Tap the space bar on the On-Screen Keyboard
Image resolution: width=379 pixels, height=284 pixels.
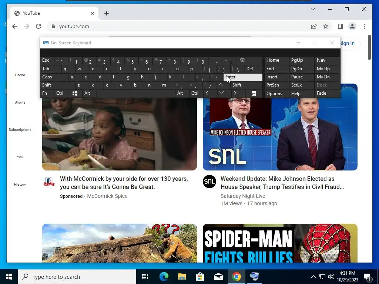[x=135, y=93]
